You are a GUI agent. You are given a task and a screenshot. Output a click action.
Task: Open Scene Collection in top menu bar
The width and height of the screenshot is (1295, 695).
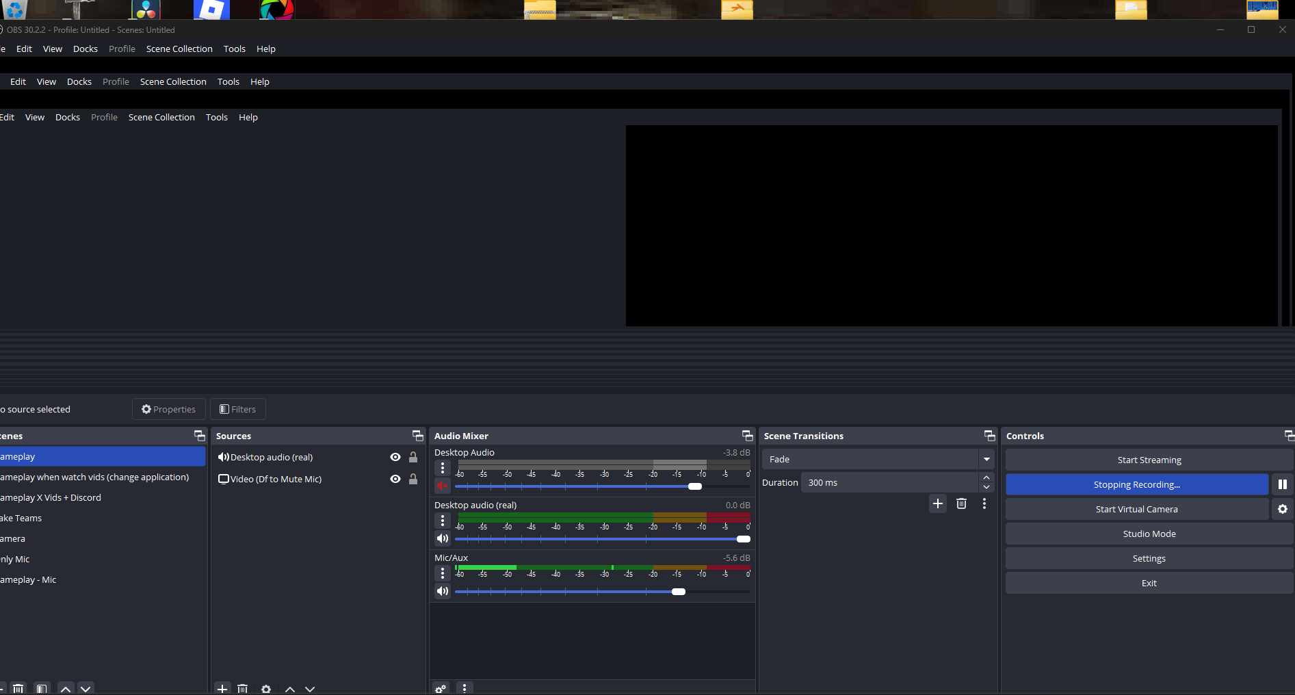click(179, 49)
